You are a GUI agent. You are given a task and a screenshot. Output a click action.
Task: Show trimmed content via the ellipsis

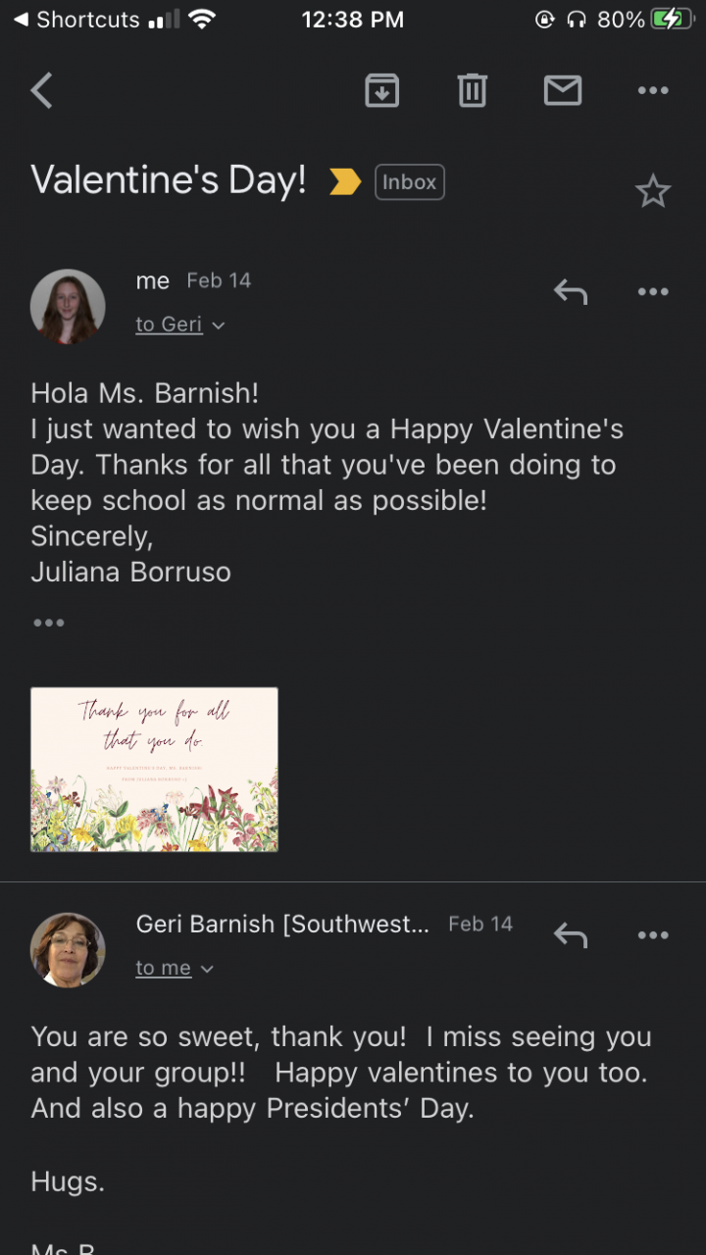coord(48,623)
